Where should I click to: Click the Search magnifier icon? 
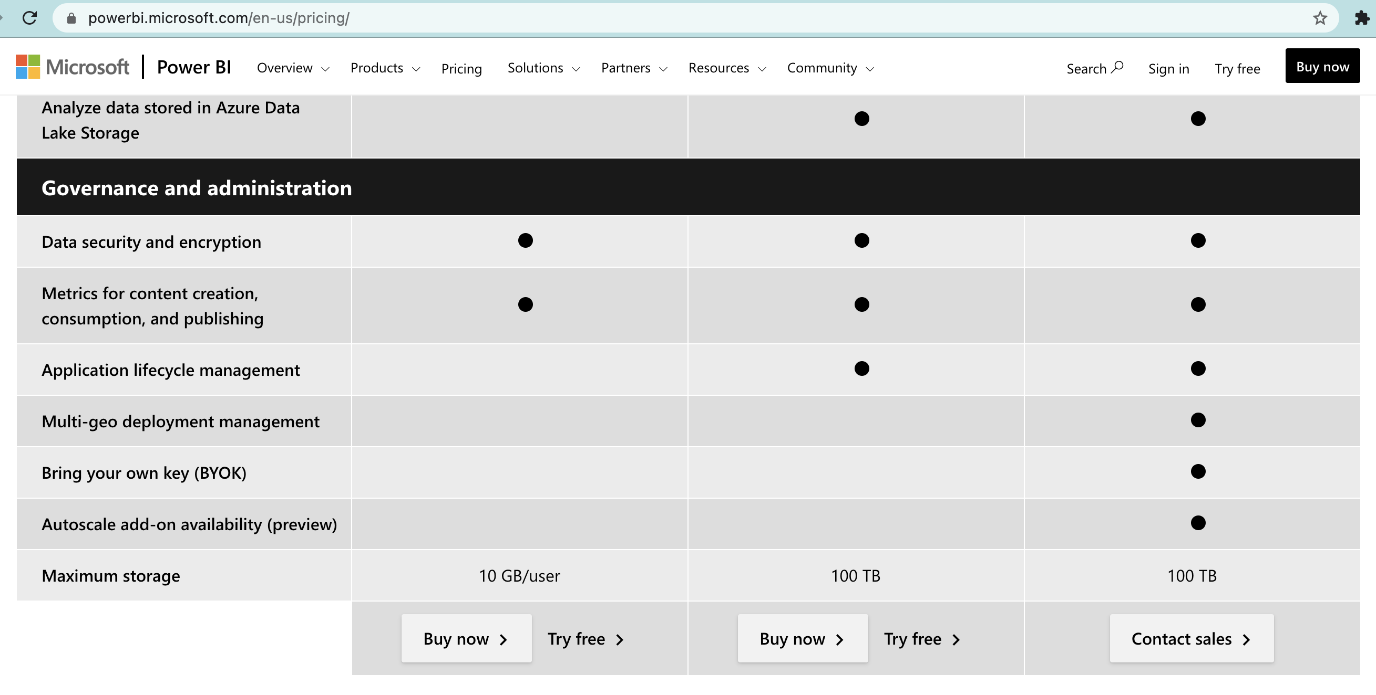(1117, 67)
